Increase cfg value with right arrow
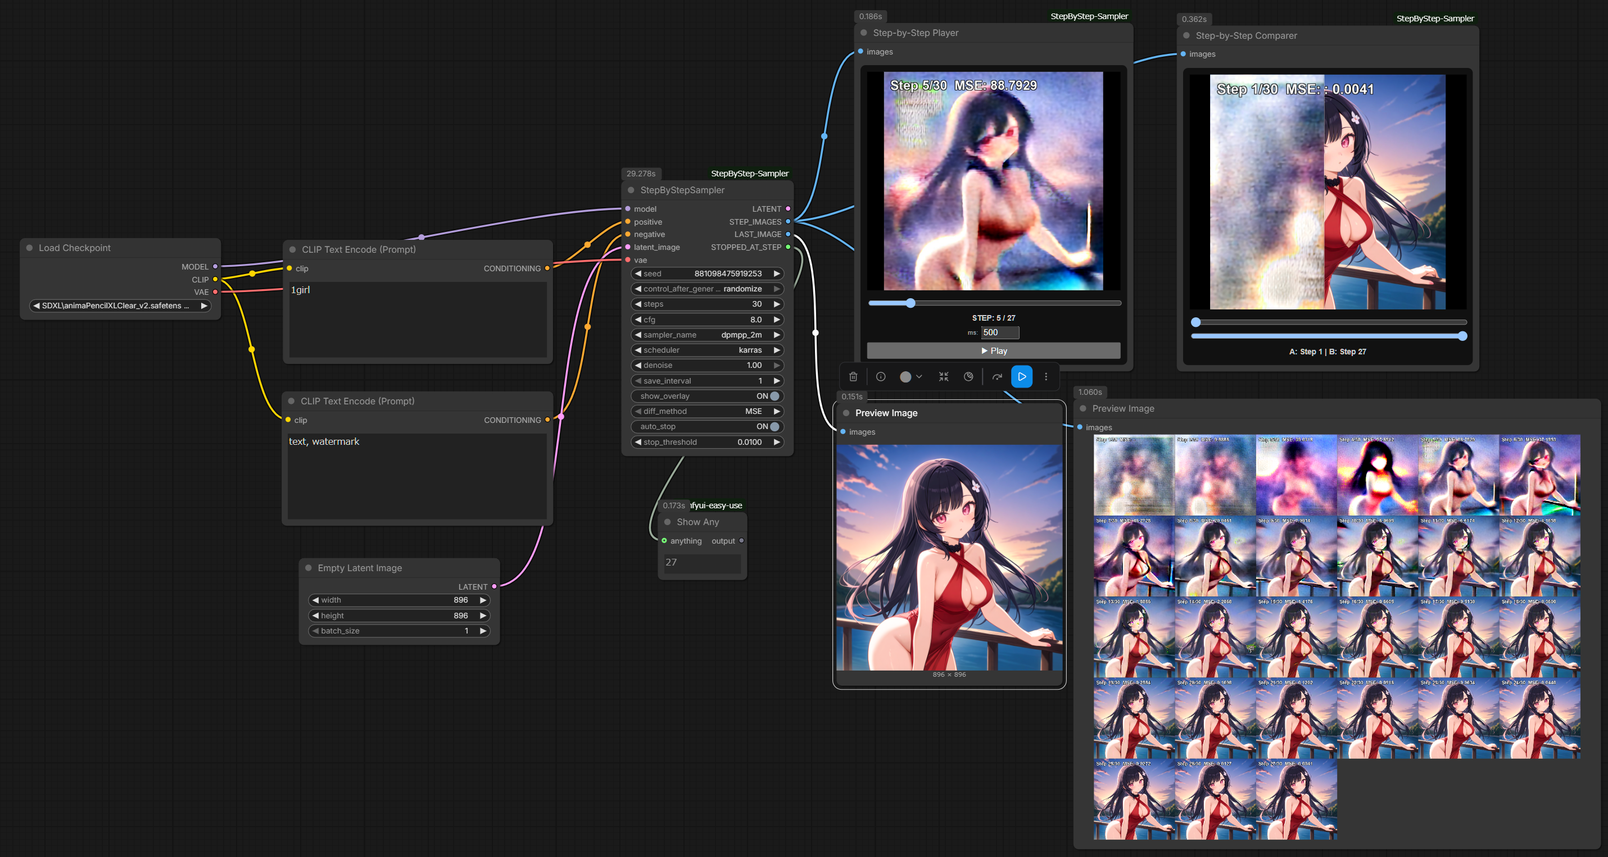This screenshot has width=1608, height=857. 777,320
